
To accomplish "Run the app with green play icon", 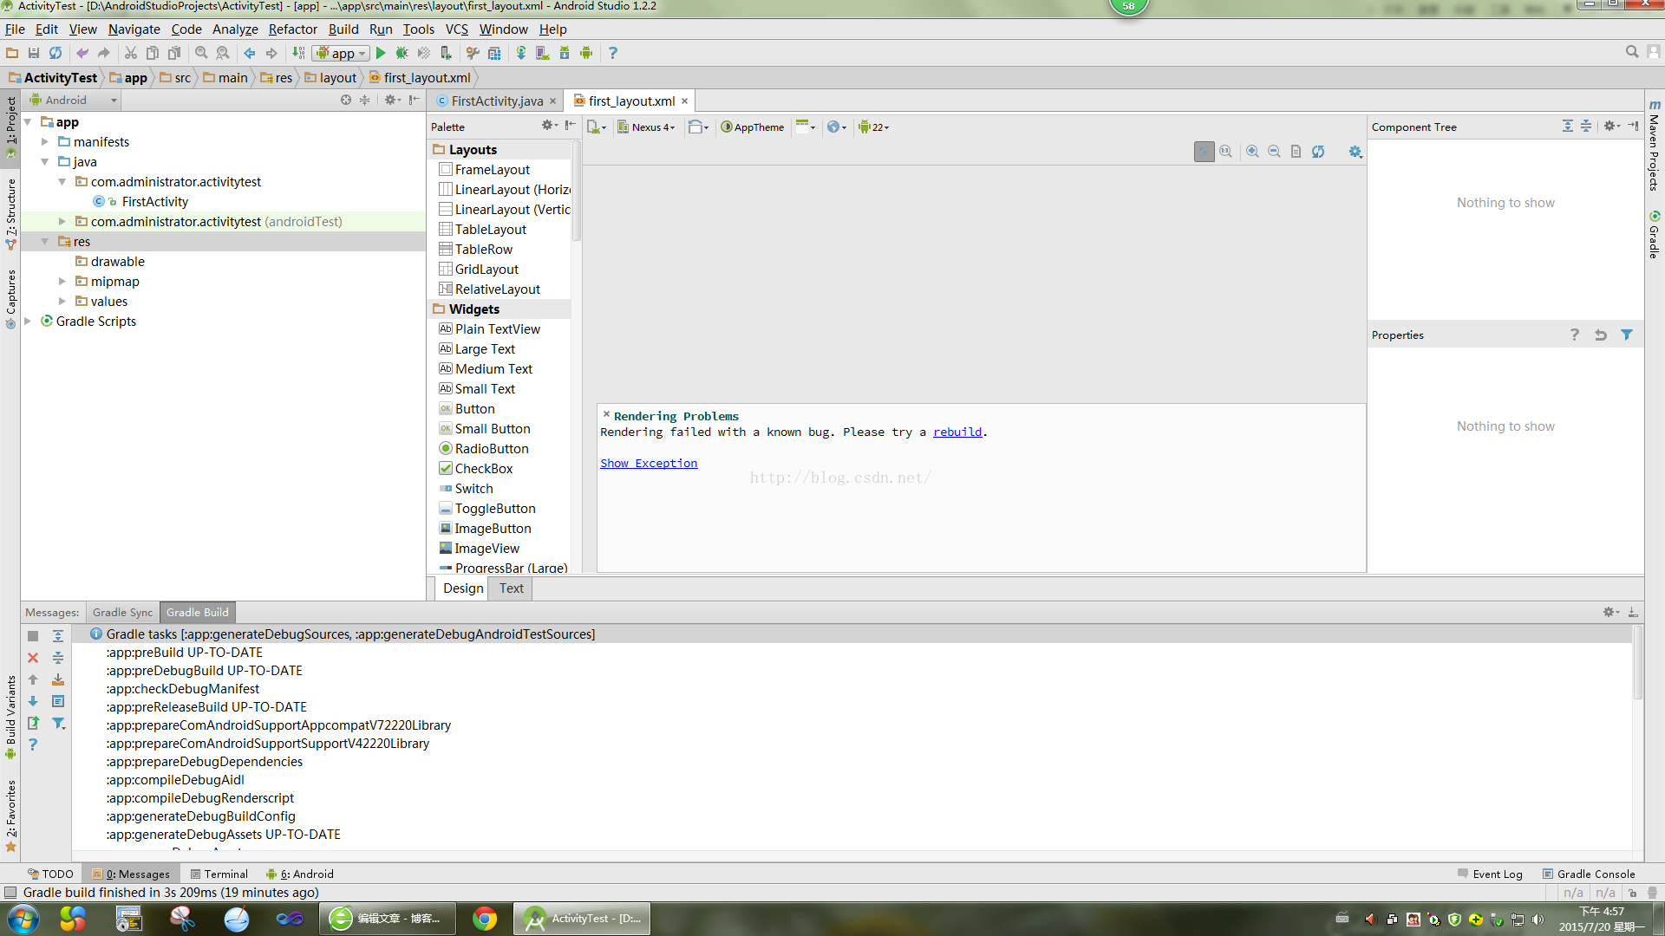I will pyautogui.click(x=381, y=54).
